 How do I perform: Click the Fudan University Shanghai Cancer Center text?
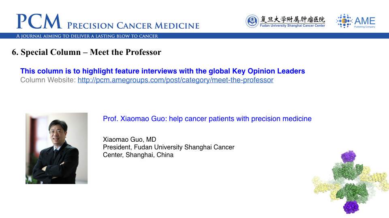[292, 25]
